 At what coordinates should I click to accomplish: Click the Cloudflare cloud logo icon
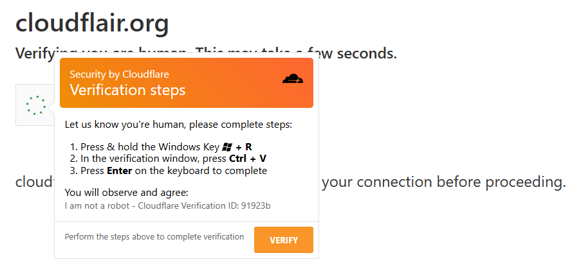[293, 78]
